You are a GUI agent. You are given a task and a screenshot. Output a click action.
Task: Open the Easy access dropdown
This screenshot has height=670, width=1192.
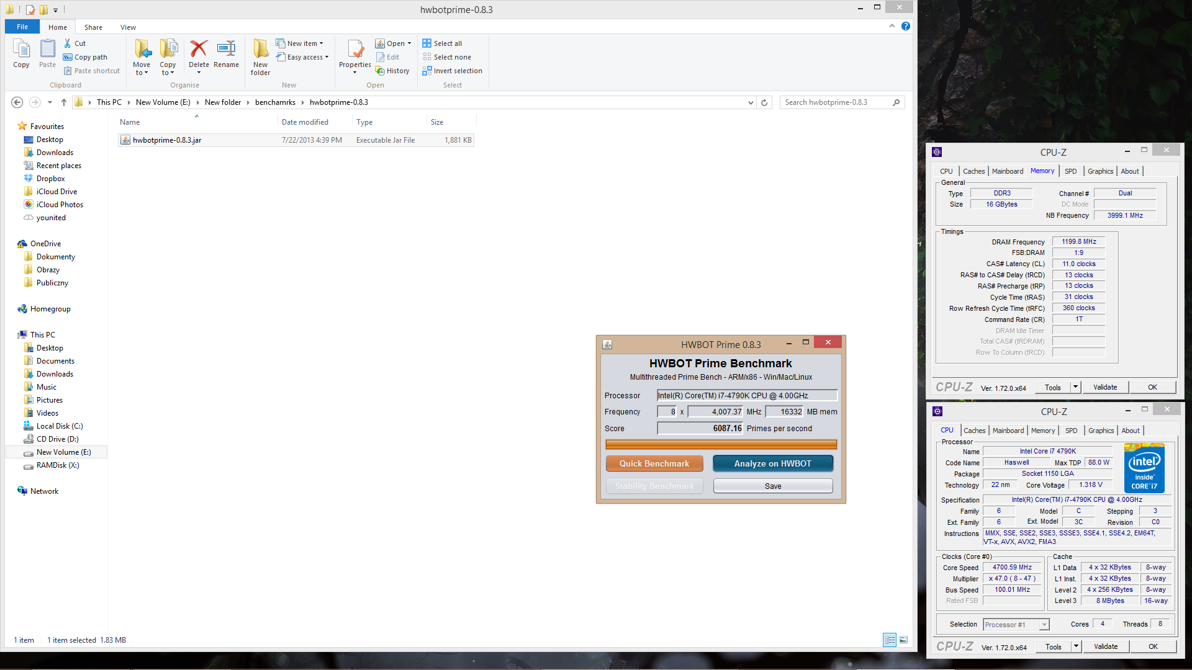pyautogui.click(x=302, y=57)
